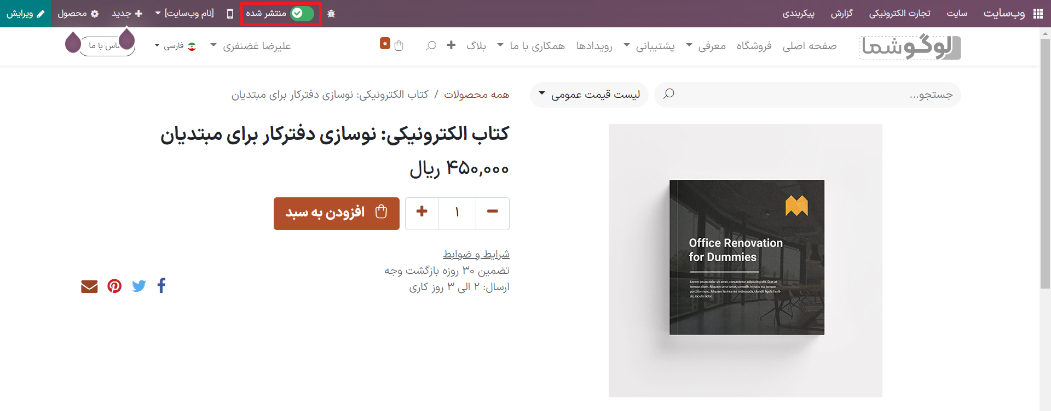Screen dimensions: 1051x411
Task: Open the apps grid menu icon
Action: click(1038, 14)
